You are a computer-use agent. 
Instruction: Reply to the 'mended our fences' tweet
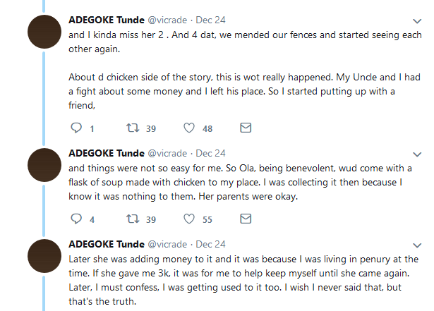(76, 128)
